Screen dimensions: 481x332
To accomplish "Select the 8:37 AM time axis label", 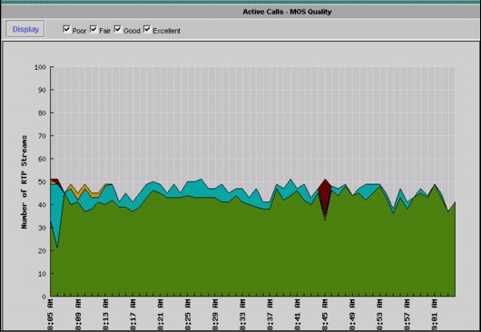I will point(270,316).
